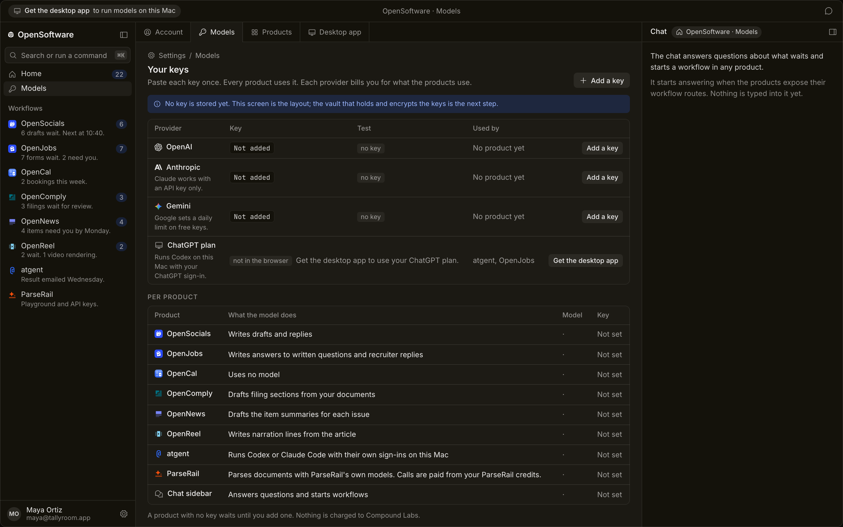Open the OpenSocials workflow in sidebar
This screenshot has height=527, width=843.
pos(68,128)
